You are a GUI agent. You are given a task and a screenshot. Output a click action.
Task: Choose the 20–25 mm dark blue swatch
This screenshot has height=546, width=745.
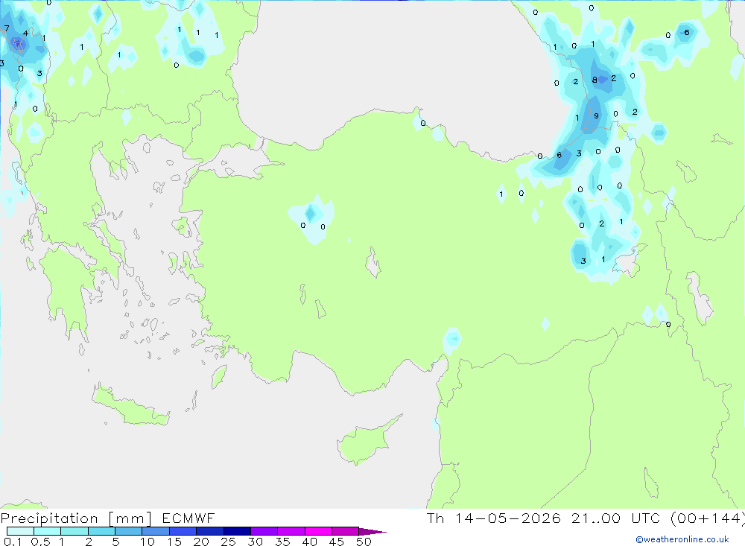210,531
